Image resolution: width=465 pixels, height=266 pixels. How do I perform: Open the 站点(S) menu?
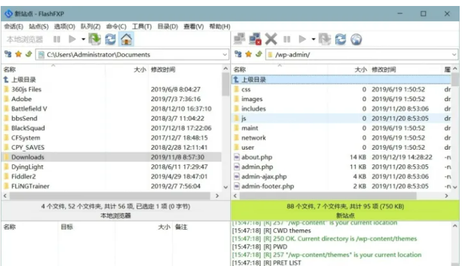39,27
